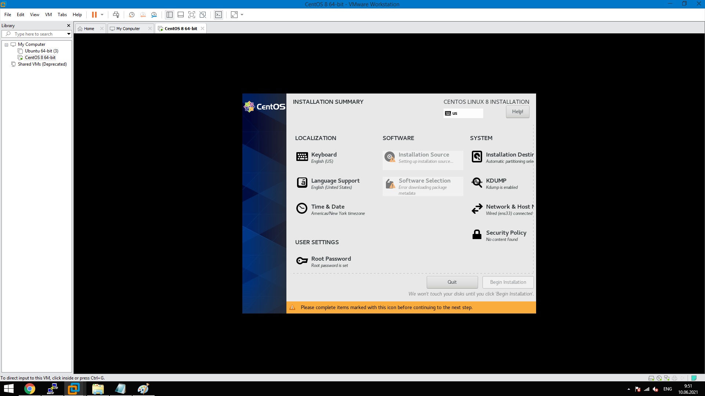Click the Send Ctrl+Alt+Del toolbar icon
Image resolution: width=705 pixels, height=396 pixels.
[116, 15]
